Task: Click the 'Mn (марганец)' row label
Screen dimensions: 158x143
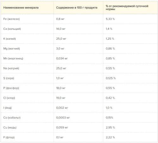Action: (13, 58)
